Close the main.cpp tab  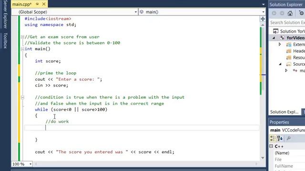click(44, 4)
